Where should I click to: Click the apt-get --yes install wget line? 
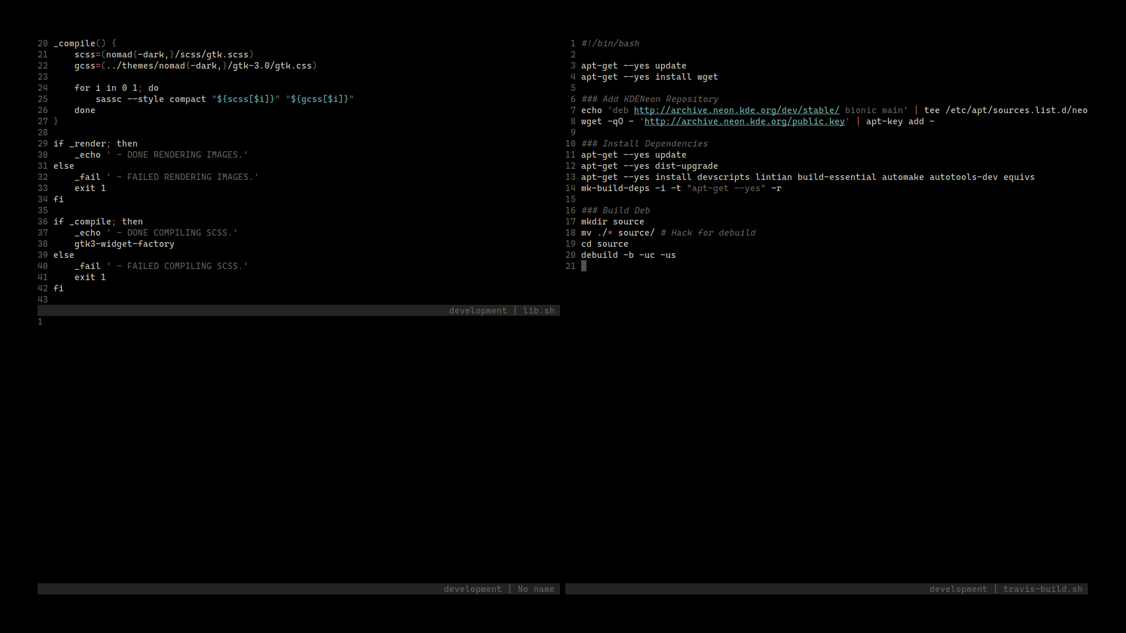coord(649,77)
